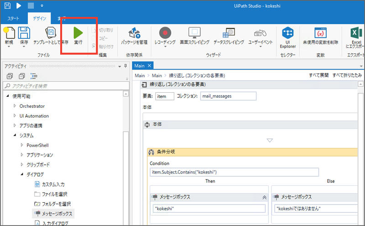Click the 要素 item input field

coord(165,96)
